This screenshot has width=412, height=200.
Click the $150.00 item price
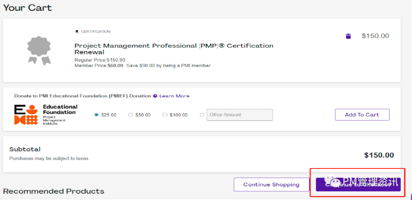[x=375, y=36]
